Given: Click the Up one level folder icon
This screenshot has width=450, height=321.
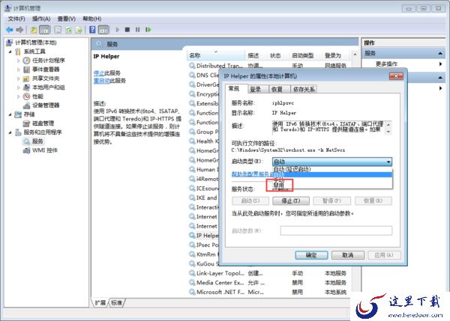Looking at the screenshot, I should [x=34, y=30].
